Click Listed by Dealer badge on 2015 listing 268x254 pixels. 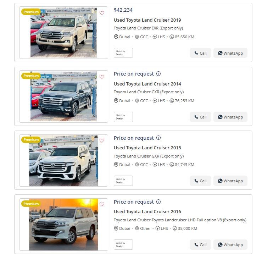123,181
